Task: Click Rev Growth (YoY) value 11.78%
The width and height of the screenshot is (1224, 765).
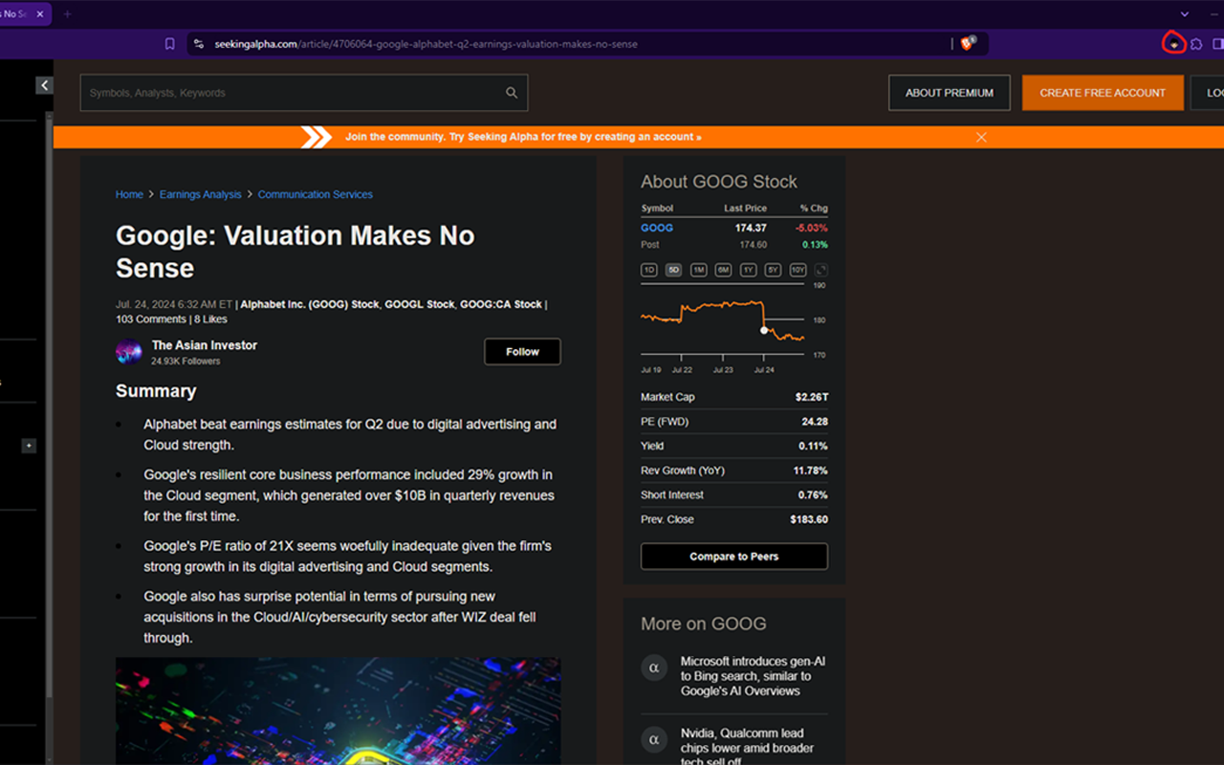Action: pyautogui.click(x=811, y=470)
